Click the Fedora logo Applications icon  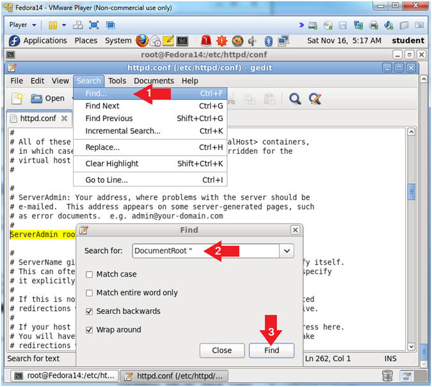(14, 41)
